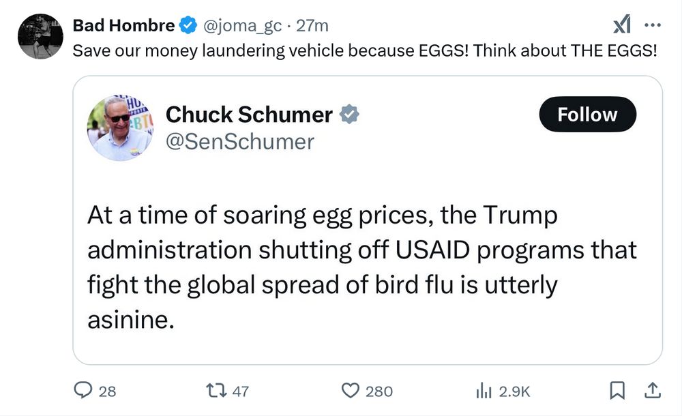Click the Chuck Schumer display name
Viewport: 682px width, 416px height.
(x=249, y=115)
